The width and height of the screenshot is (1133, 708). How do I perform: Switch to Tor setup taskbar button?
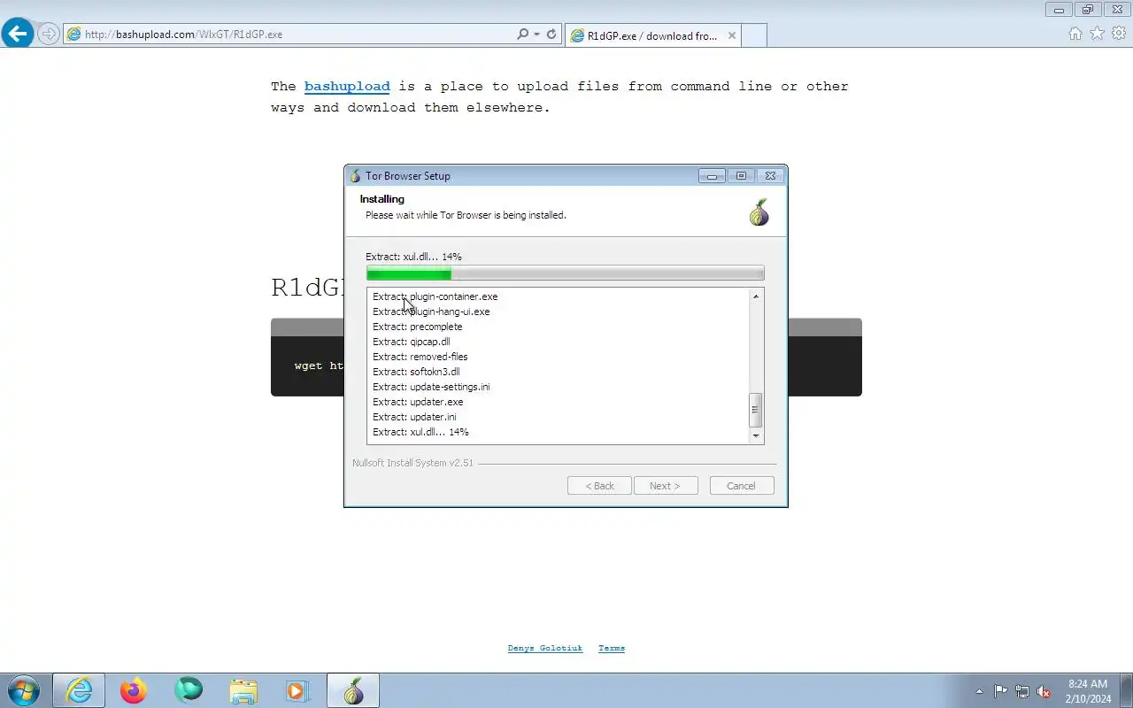[x=353, y=690]
